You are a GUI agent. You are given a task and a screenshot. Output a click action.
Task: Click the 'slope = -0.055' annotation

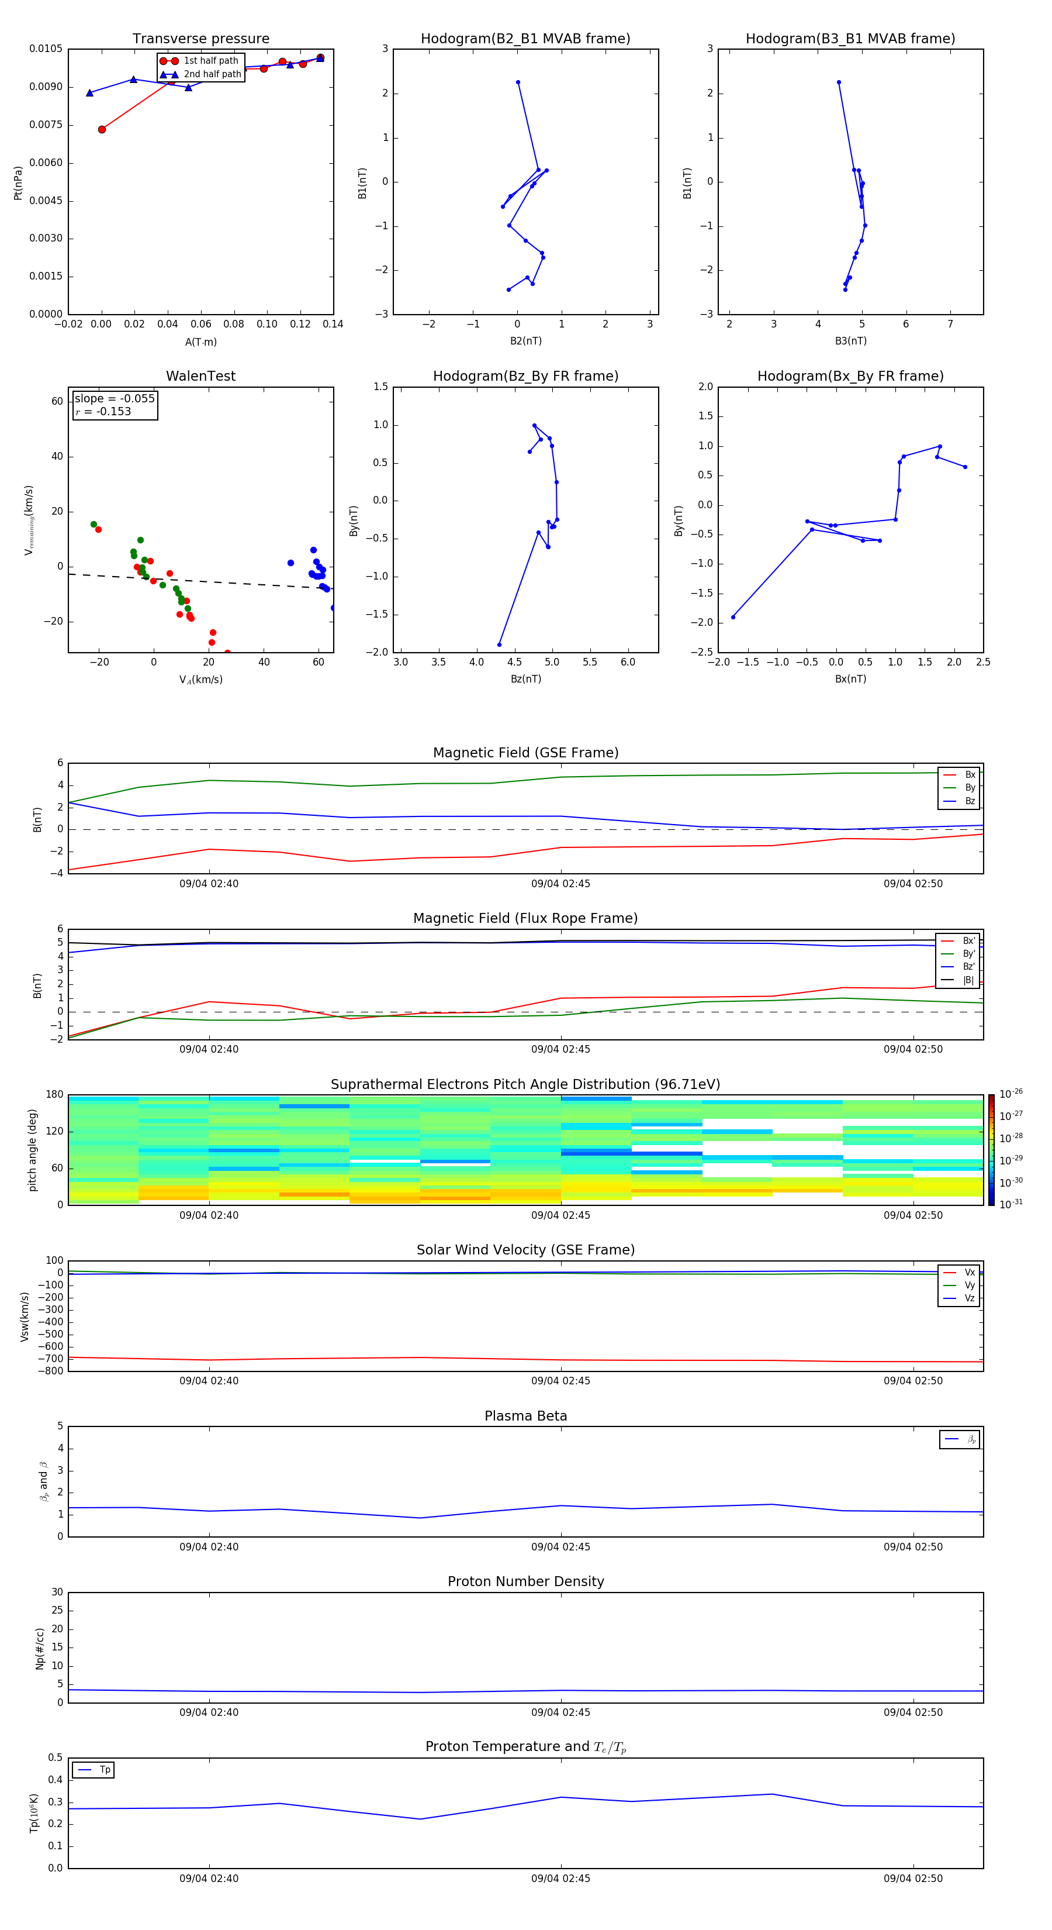[115, 399]
